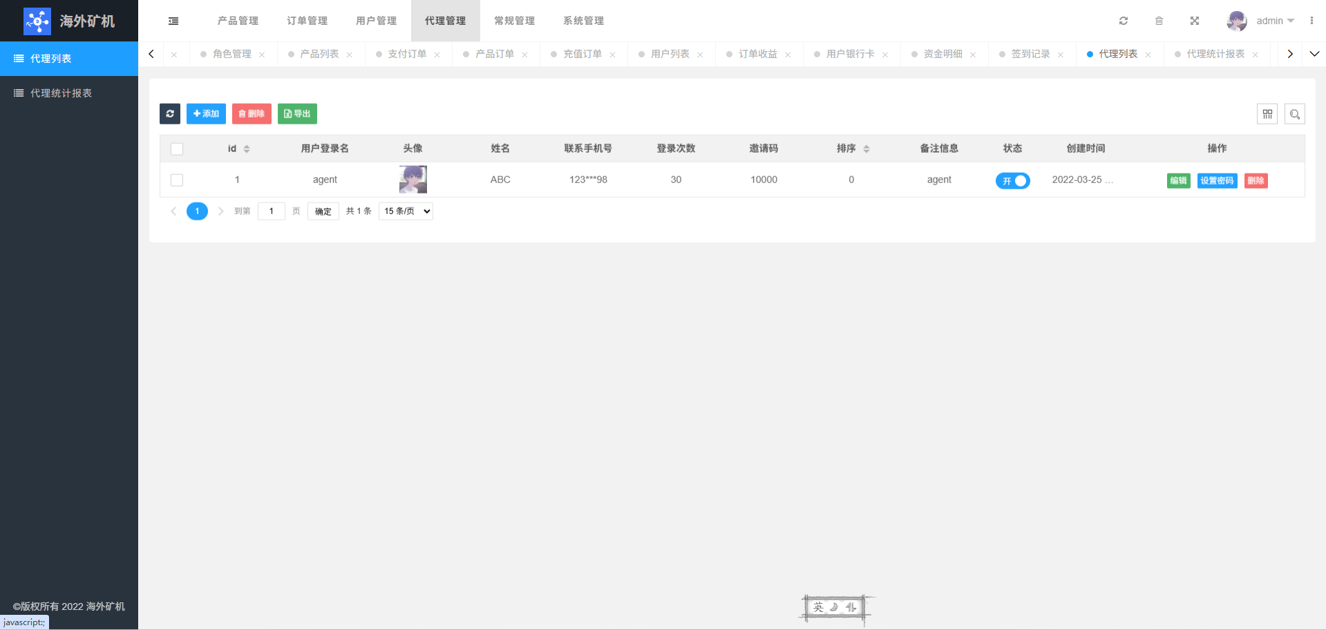Click the blue 添加 button
Viewport: 1326px width, 630px height.
(x=206, y=114)
